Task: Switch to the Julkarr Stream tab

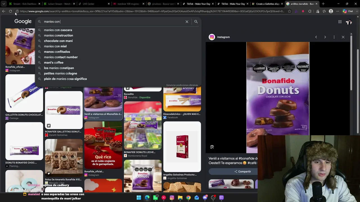Action: click(59, 4)
